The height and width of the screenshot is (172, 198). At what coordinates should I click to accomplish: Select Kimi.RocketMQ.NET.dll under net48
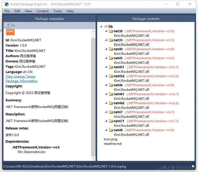coord(131,134)
